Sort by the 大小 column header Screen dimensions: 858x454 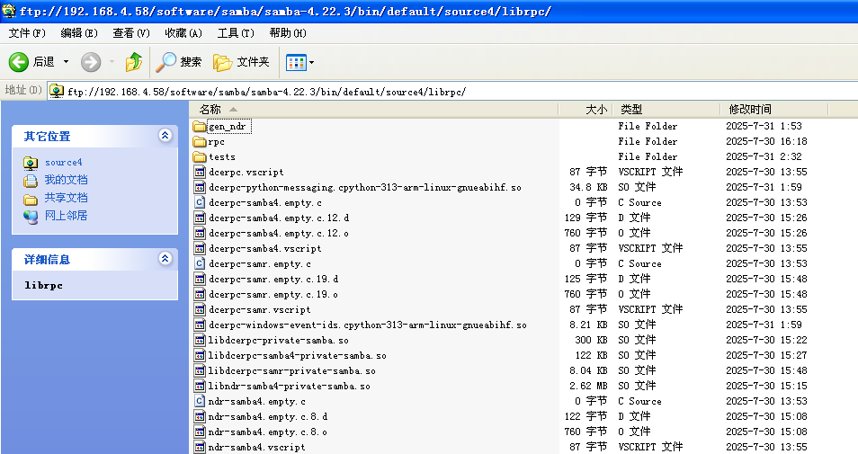tap(585, 110)
